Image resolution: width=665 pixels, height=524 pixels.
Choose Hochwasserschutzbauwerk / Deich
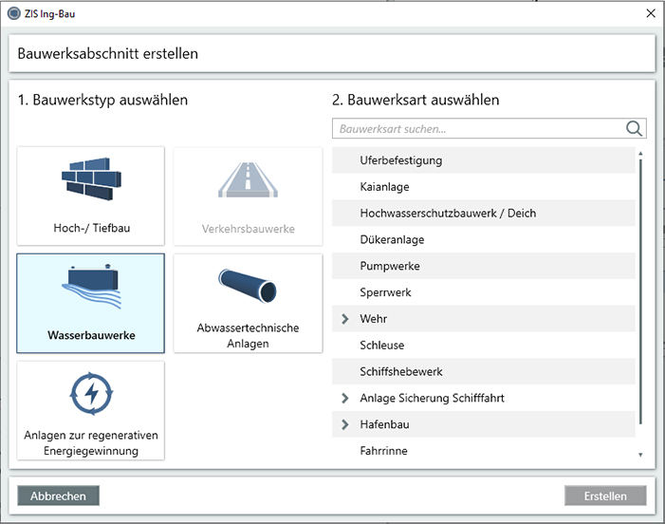(484, 213)
